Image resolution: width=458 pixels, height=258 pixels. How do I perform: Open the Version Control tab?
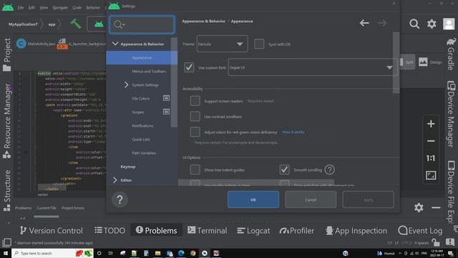52,231
